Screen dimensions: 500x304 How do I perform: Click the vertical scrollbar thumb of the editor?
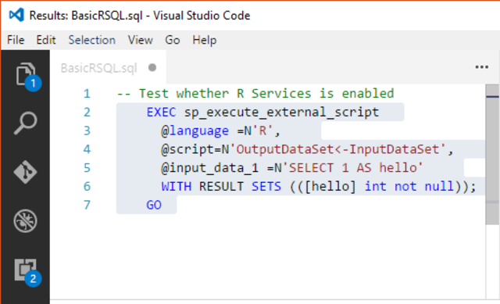click(x=492, y=155)
